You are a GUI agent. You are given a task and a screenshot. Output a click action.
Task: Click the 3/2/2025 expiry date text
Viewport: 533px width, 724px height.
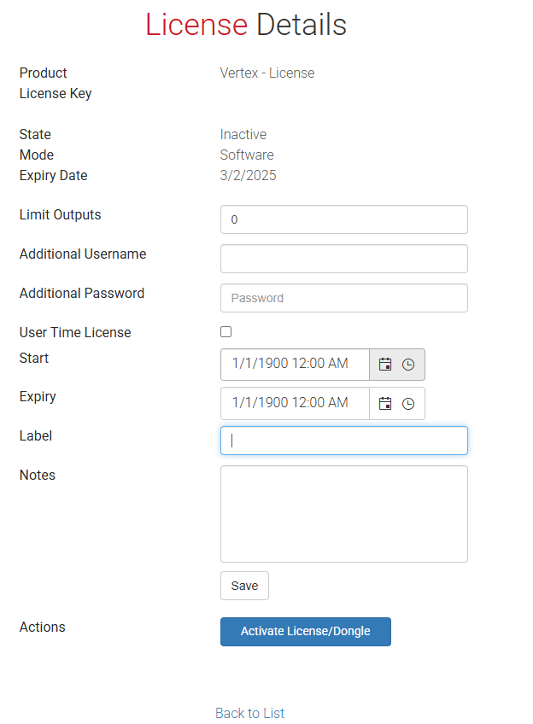coord(249,175)
